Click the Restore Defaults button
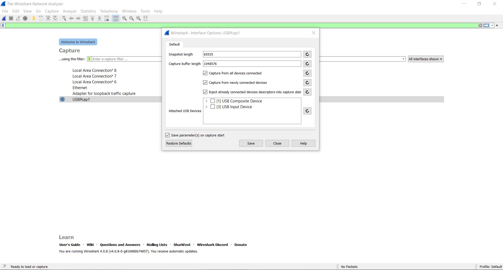 (179, 143)
